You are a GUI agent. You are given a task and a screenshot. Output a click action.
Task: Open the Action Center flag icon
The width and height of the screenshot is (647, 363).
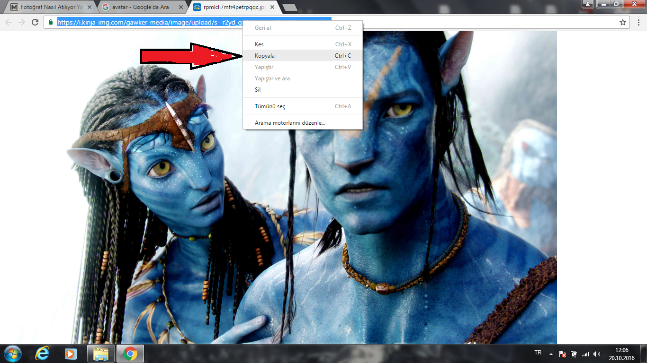point(563,354)
